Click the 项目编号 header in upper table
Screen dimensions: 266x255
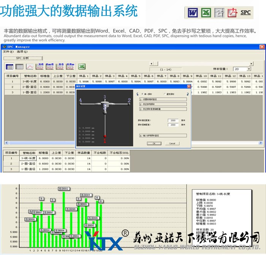pos(13,76)
